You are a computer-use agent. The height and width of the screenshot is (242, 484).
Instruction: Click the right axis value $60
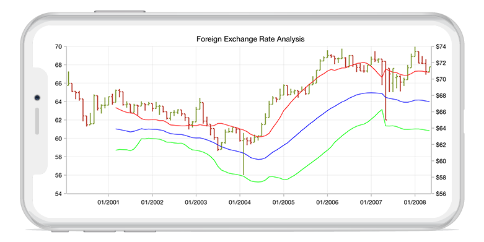[441, 162]
